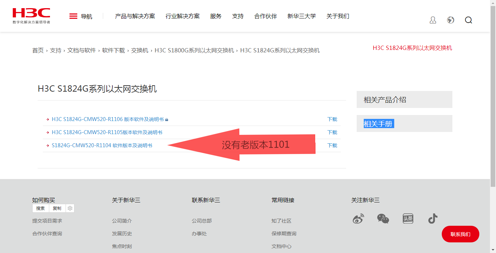Click 常用链接 footer heading

[283, 200]
